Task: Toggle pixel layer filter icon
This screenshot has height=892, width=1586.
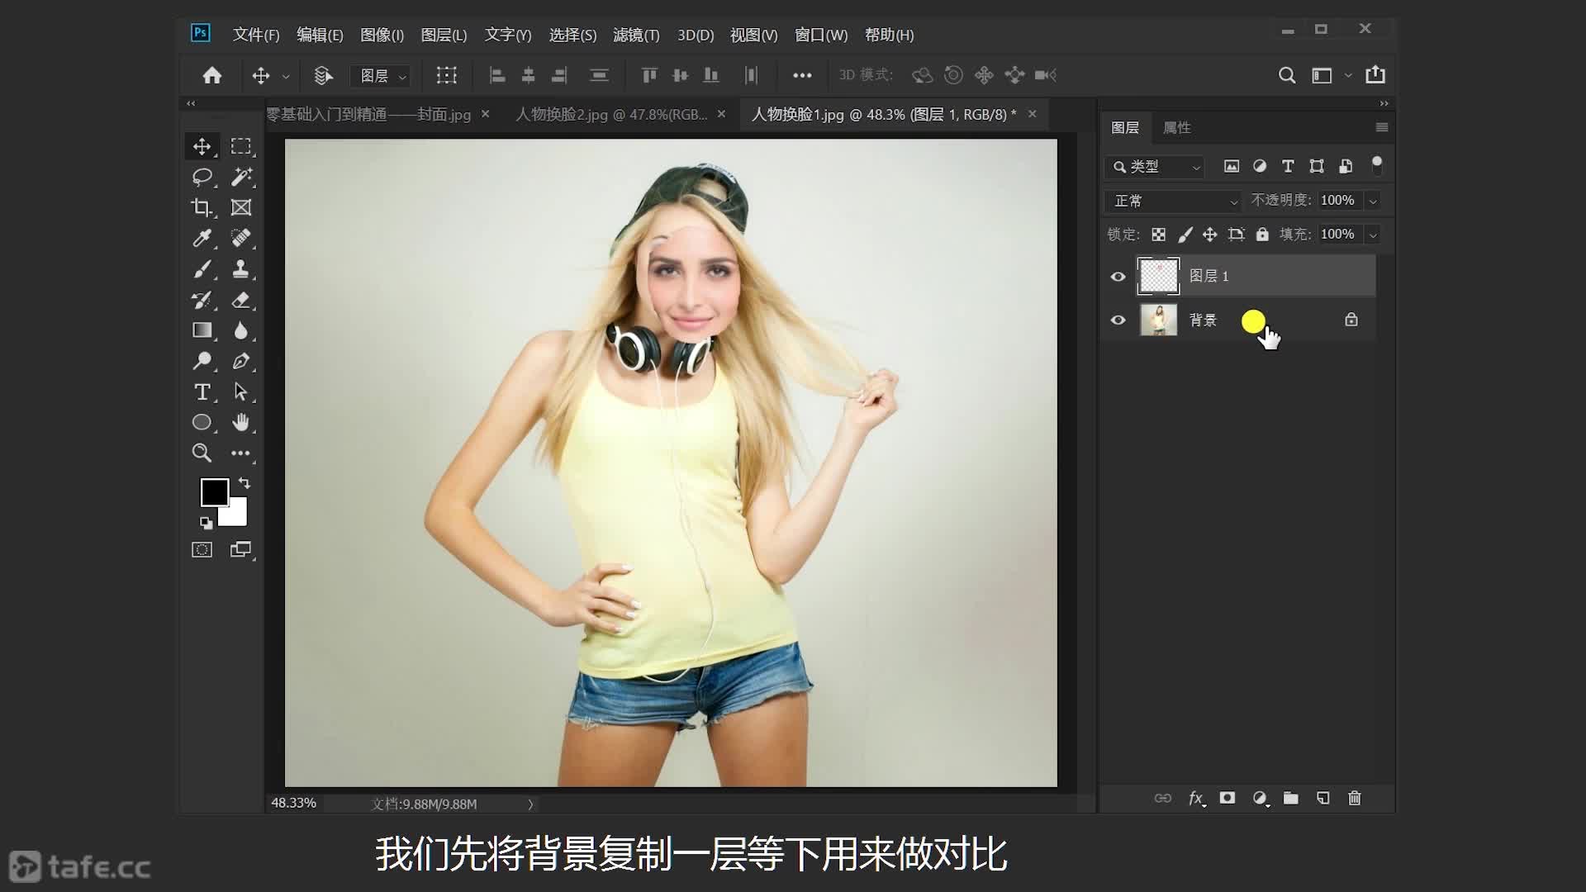Action: point(1232,166)
